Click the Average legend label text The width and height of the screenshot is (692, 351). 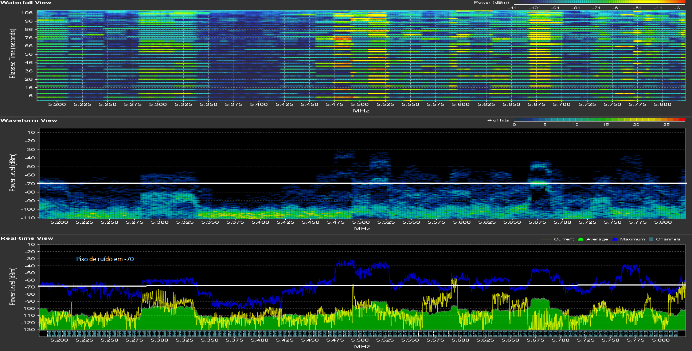pos(597,239)
